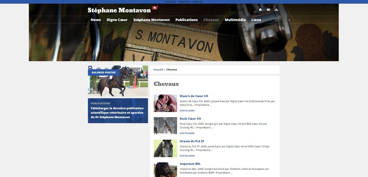
Task: Click the fullscreen icon on gallery photo
Action: pyautogui.click(x=90, y=67)
